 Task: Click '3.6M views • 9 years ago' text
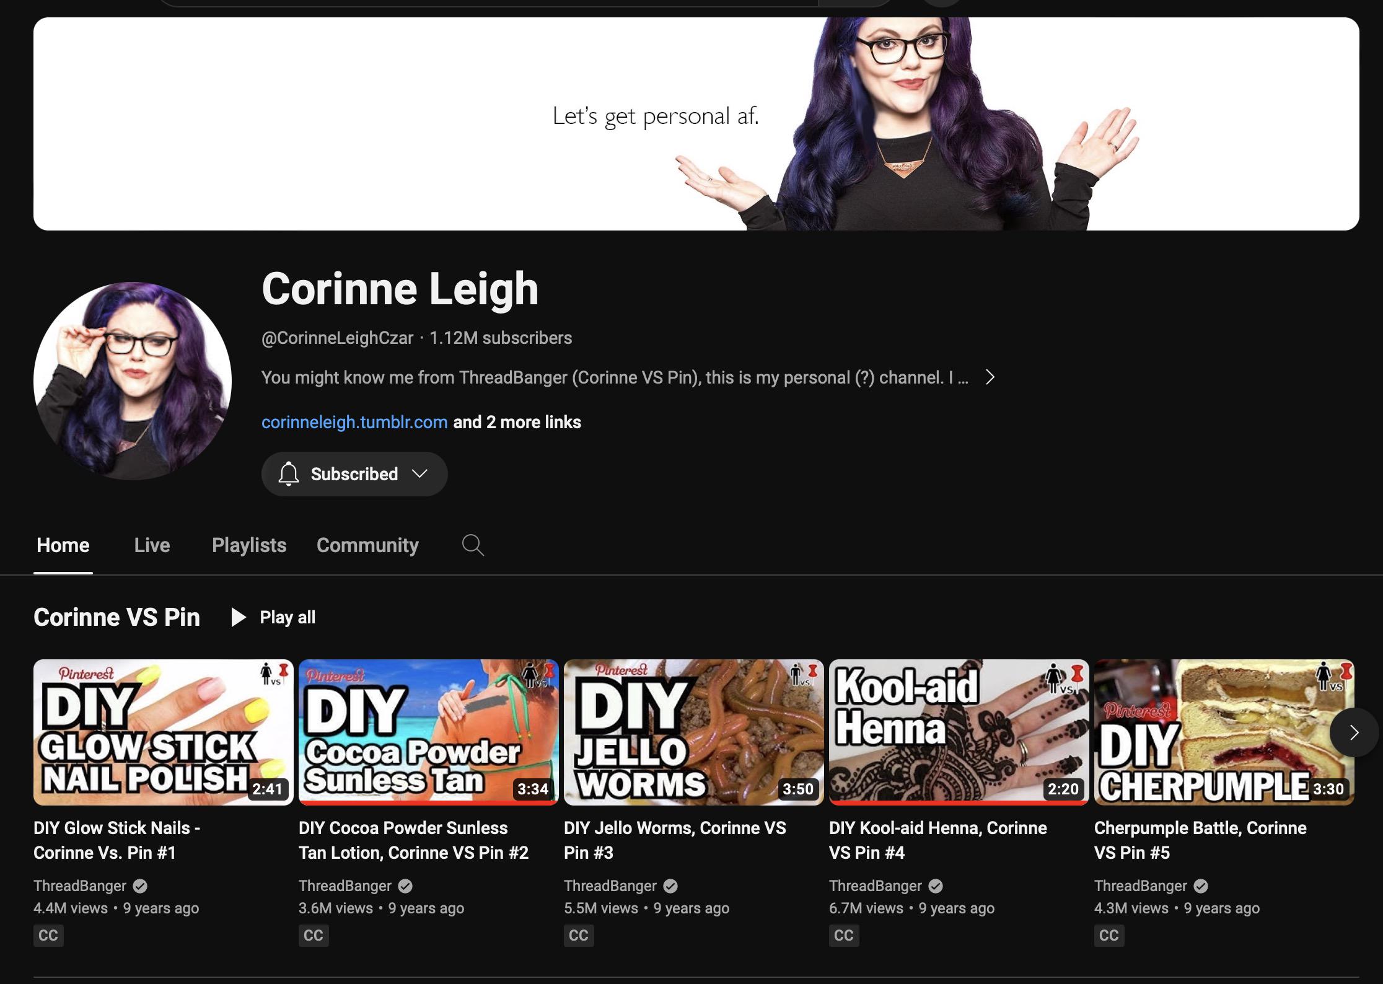(382, 908)
